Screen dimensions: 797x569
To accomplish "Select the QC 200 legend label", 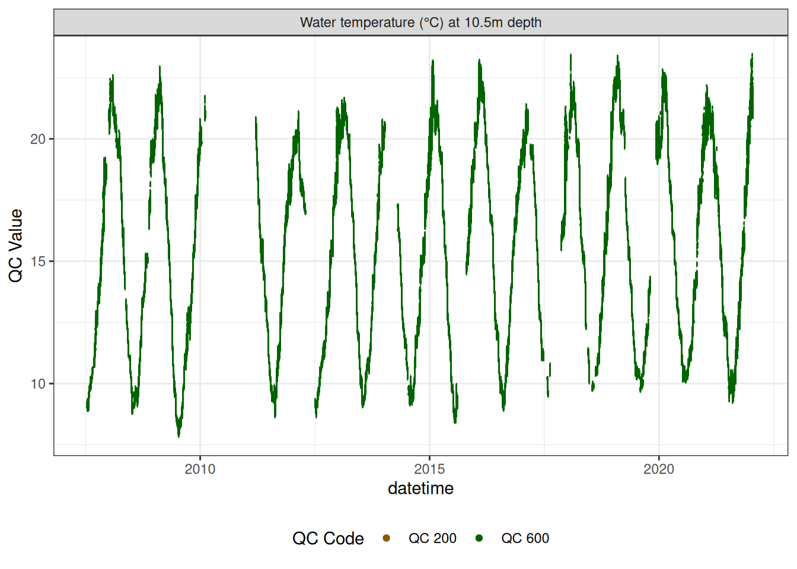I will pyautogui.click(x=432, y=538).
